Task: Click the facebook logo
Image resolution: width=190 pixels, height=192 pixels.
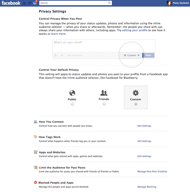Action: (x=11, y=3)
